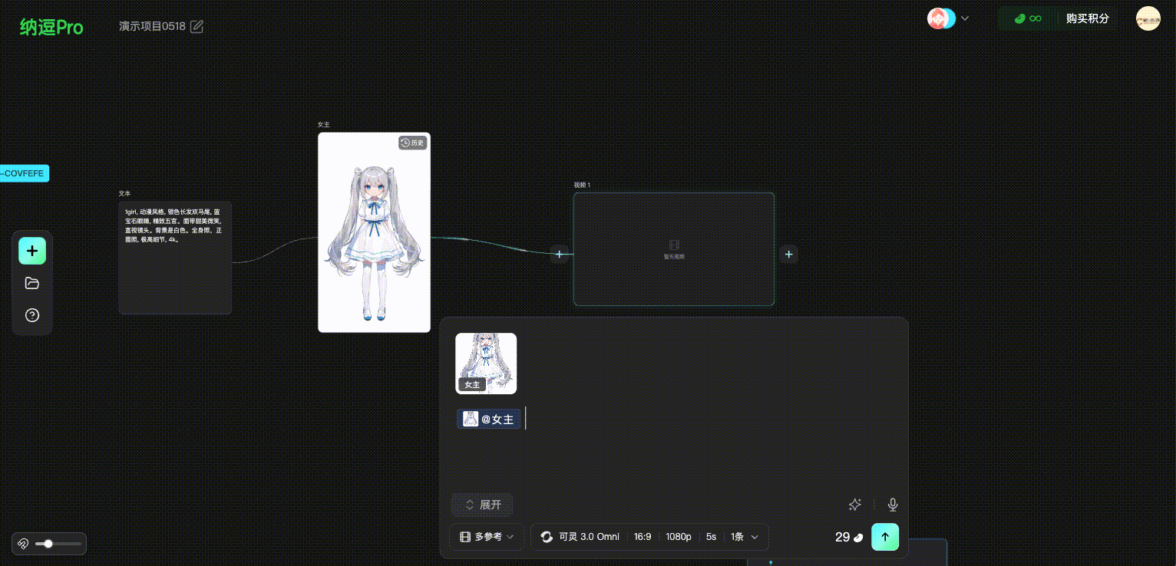Click the 29 credits cost indicator
This screenshot has height=566, width=1176.
[x=849, y=537]
